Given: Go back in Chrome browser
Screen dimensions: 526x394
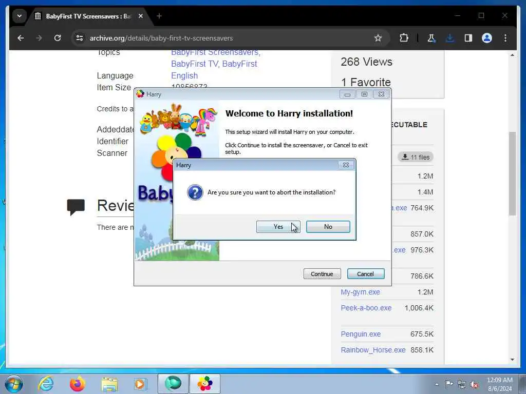Looking at the screenshot, I should [x=21, y=38].
